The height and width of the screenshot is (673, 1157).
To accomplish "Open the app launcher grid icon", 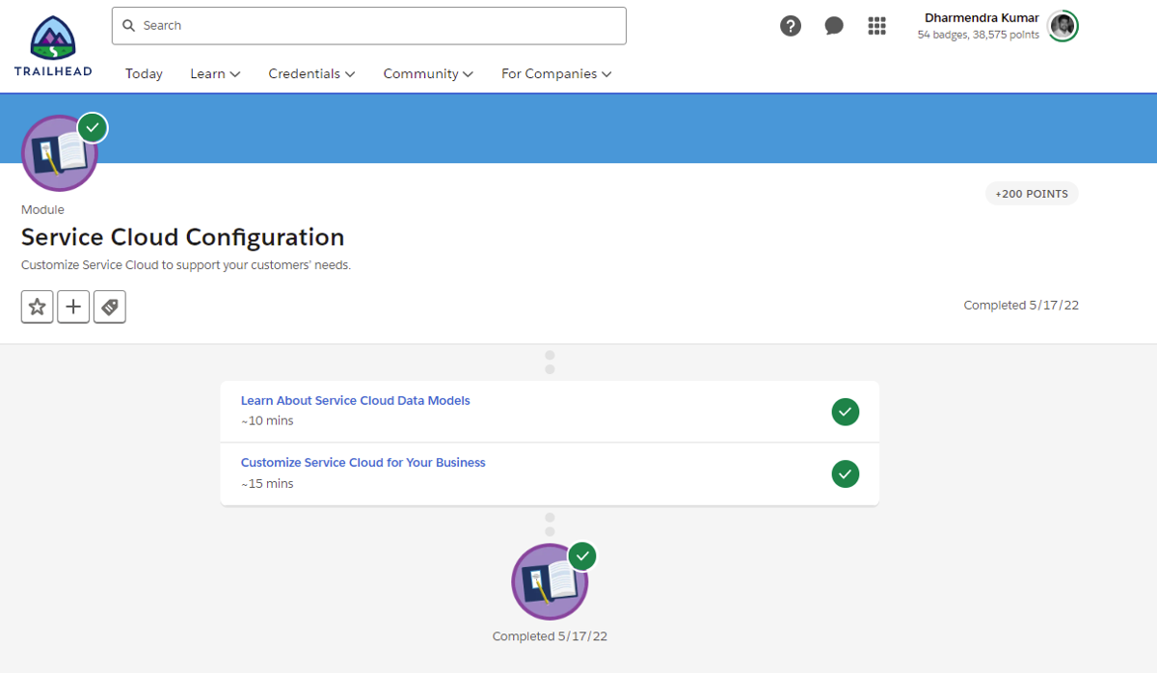I will pyautogui.click(x=876, y=26).
